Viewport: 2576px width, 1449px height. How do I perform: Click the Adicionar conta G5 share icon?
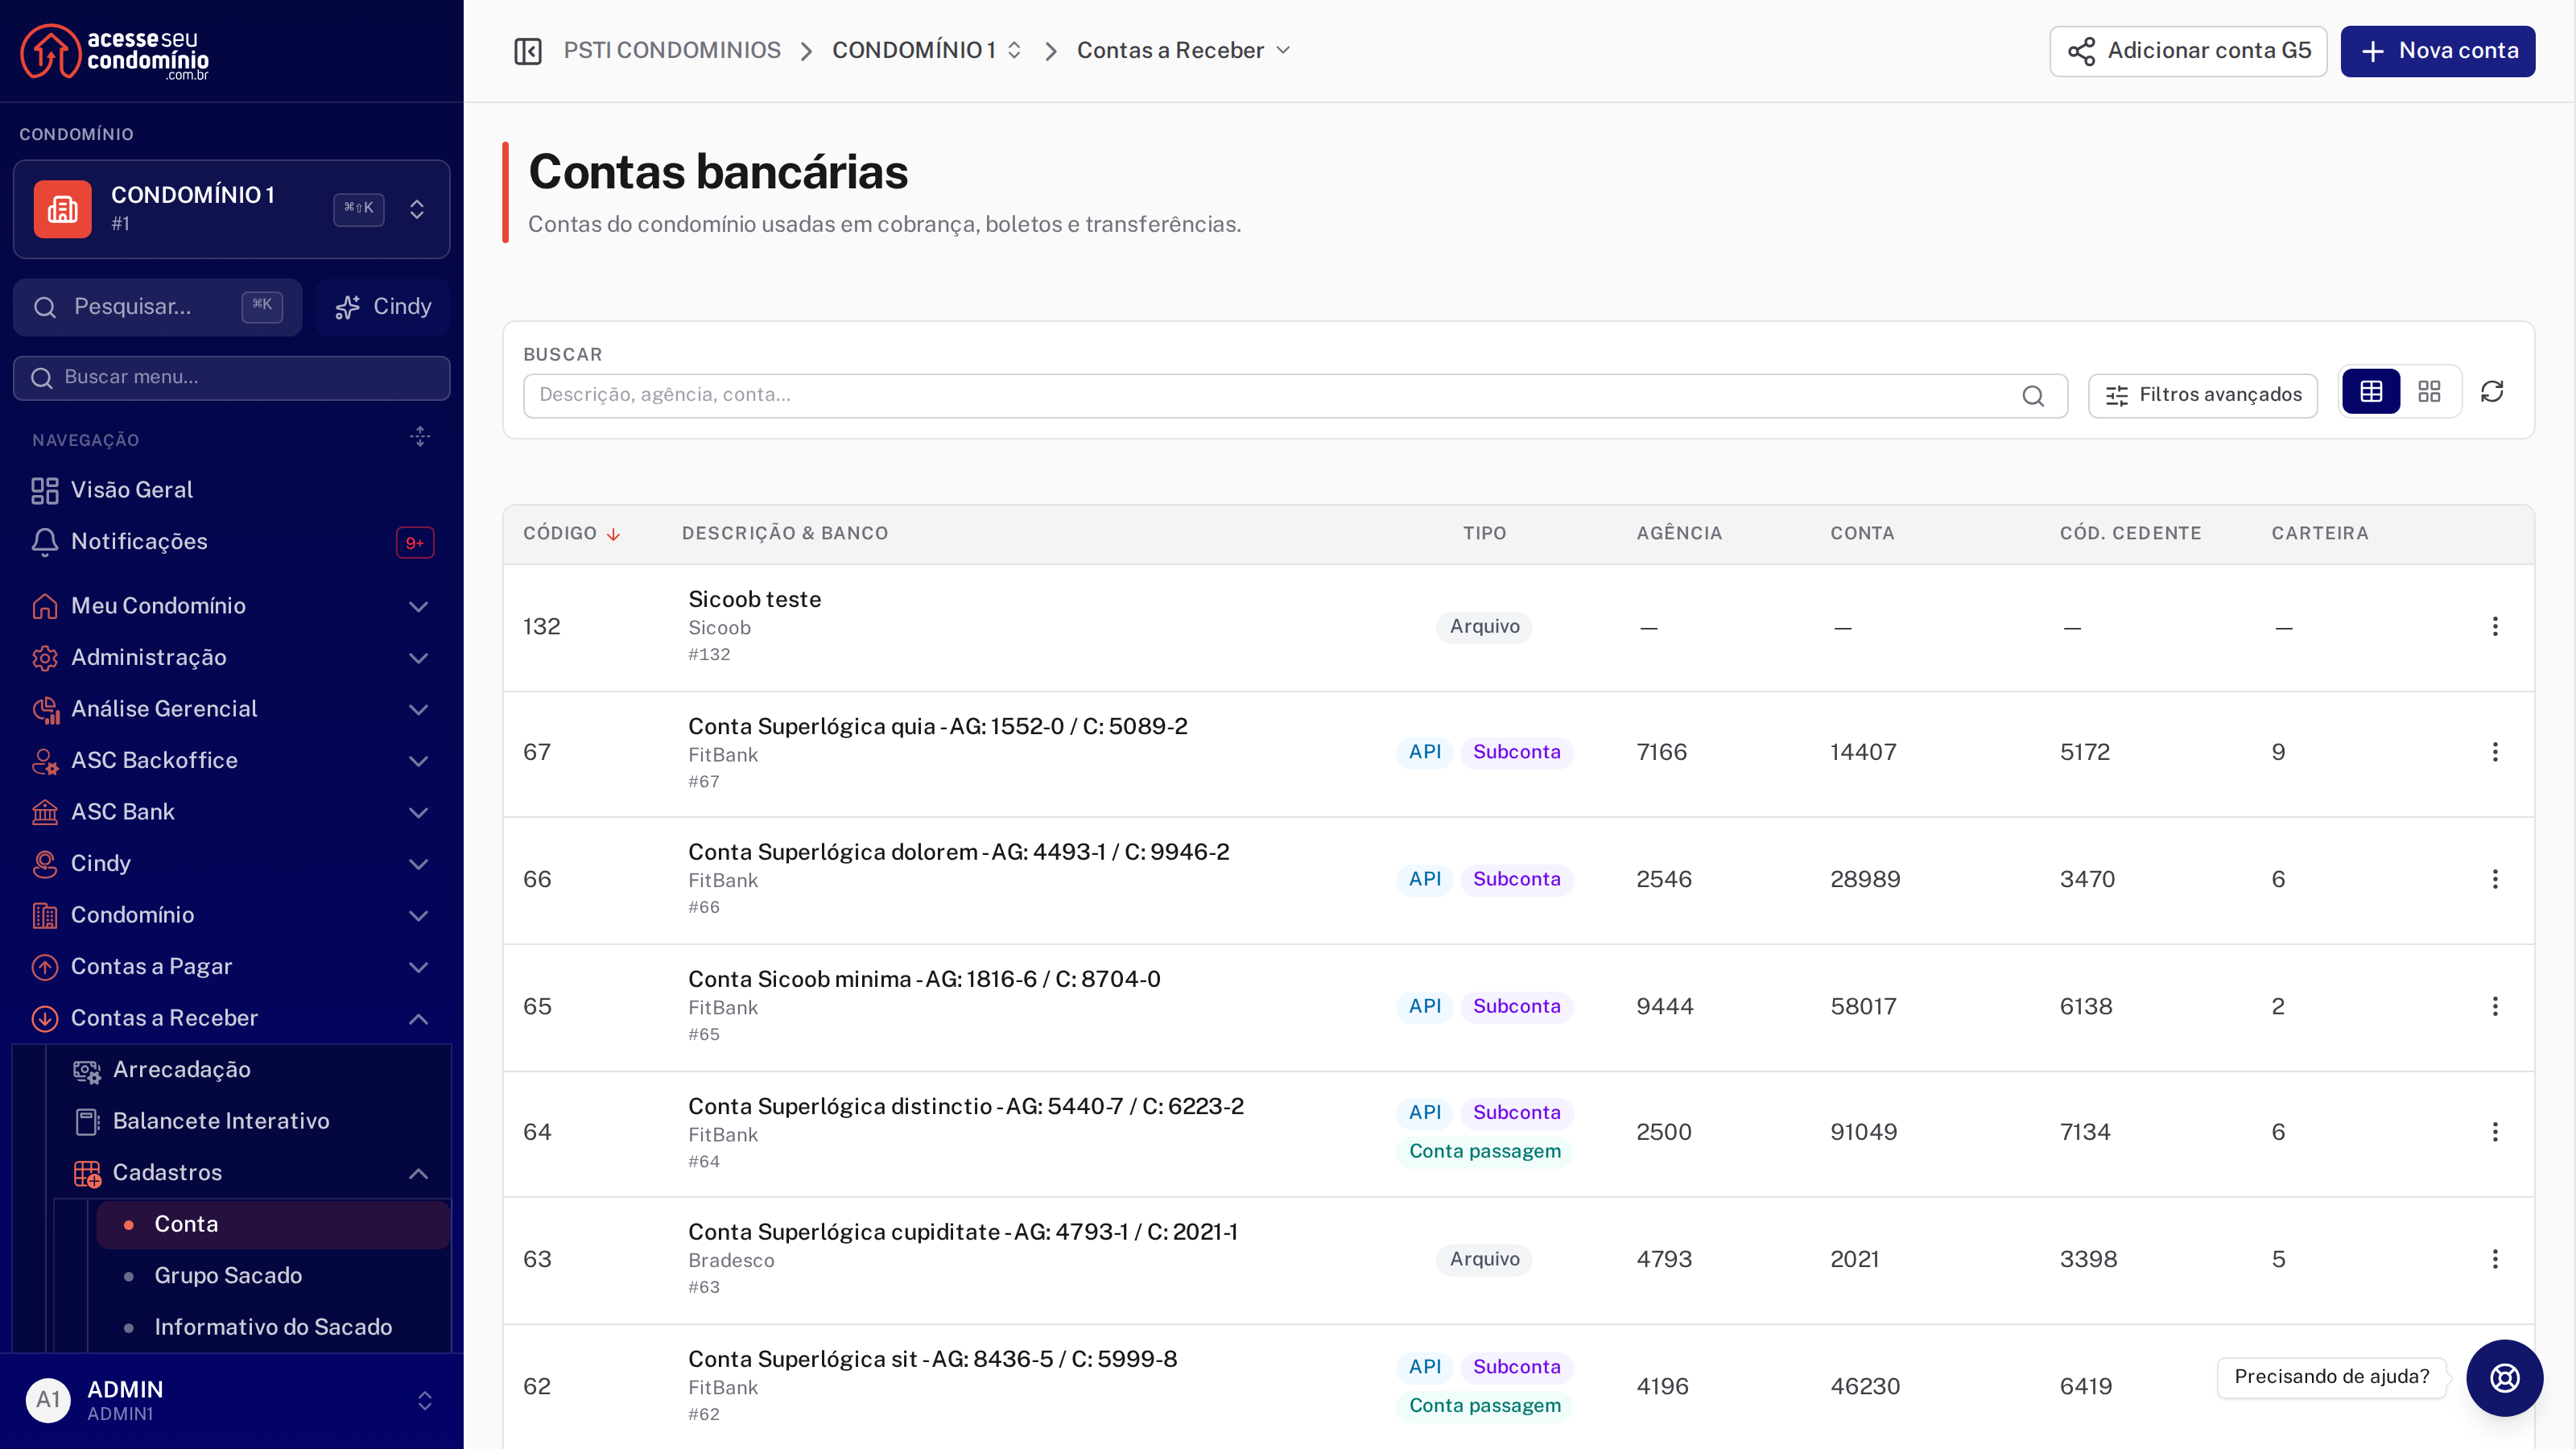[x=2081, y=52]
